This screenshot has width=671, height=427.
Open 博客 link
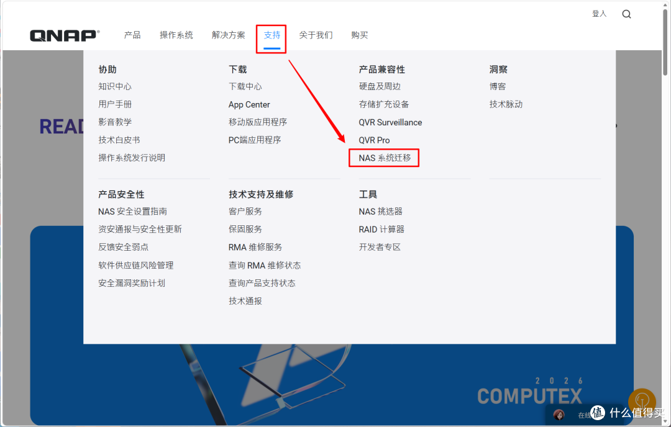tap(498, 86)
